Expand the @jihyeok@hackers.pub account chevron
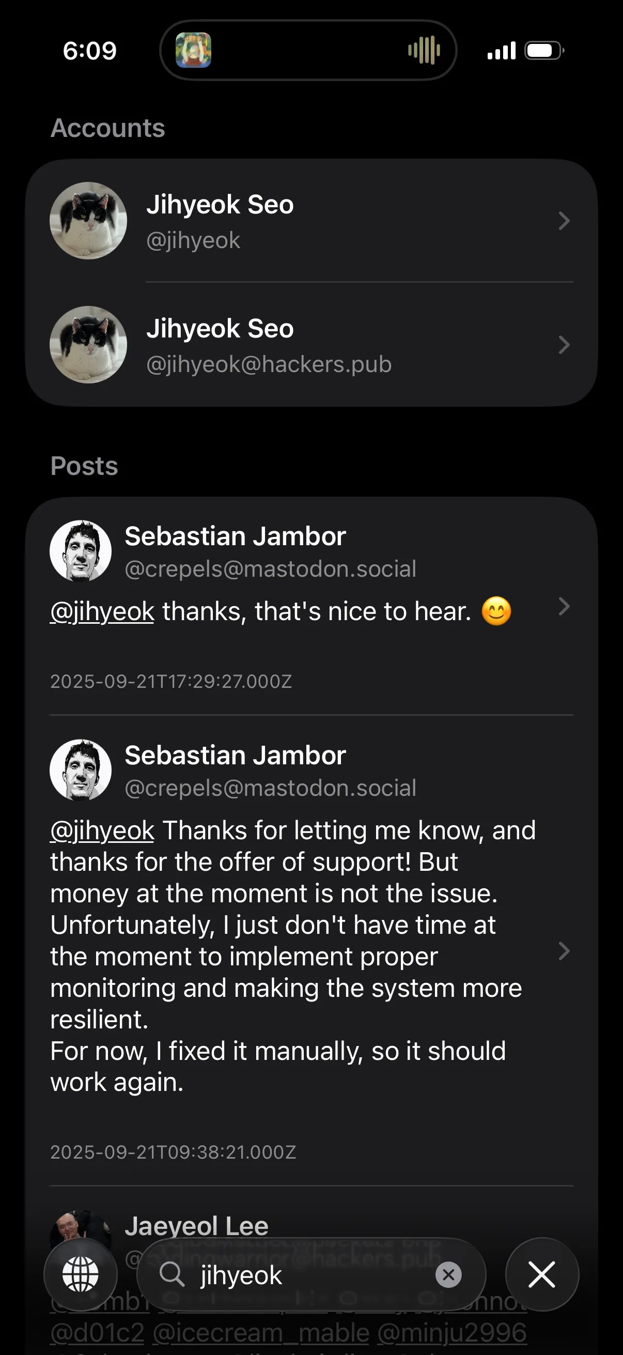The width and height of the screenshot is (623, 1355). click(x=564, y=345)
